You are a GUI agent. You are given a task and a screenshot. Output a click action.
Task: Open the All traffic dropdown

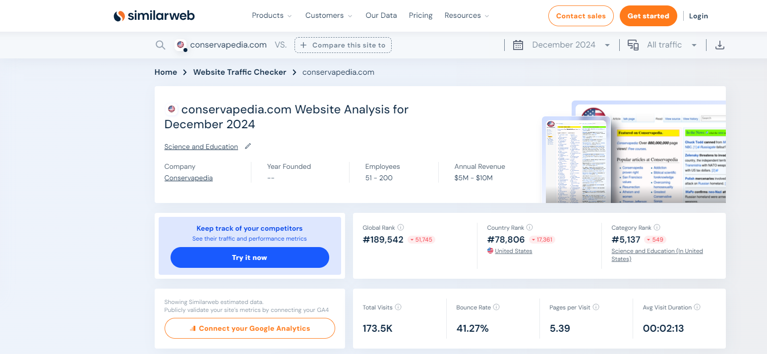[x=672, y=45]
